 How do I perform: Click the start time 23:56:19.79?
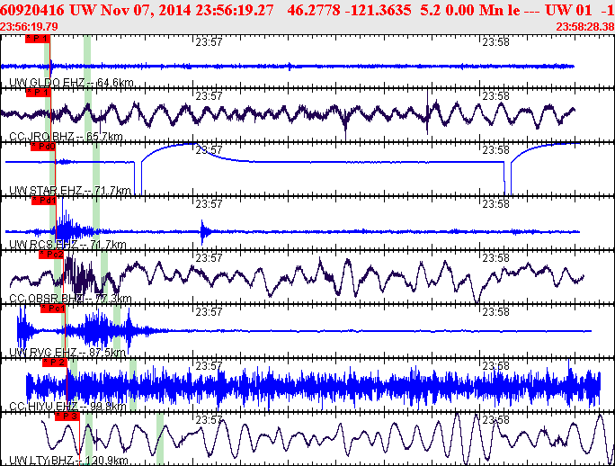tap(29, 27)
